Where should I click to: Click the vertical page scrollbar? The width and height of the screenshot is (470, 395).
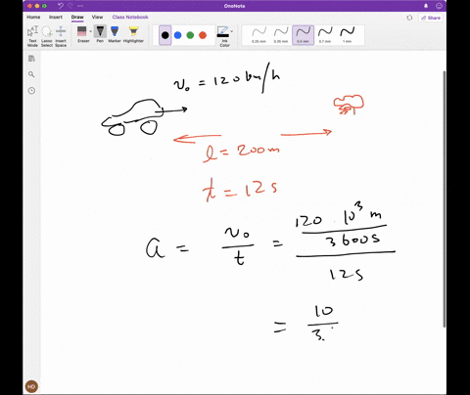444,198
